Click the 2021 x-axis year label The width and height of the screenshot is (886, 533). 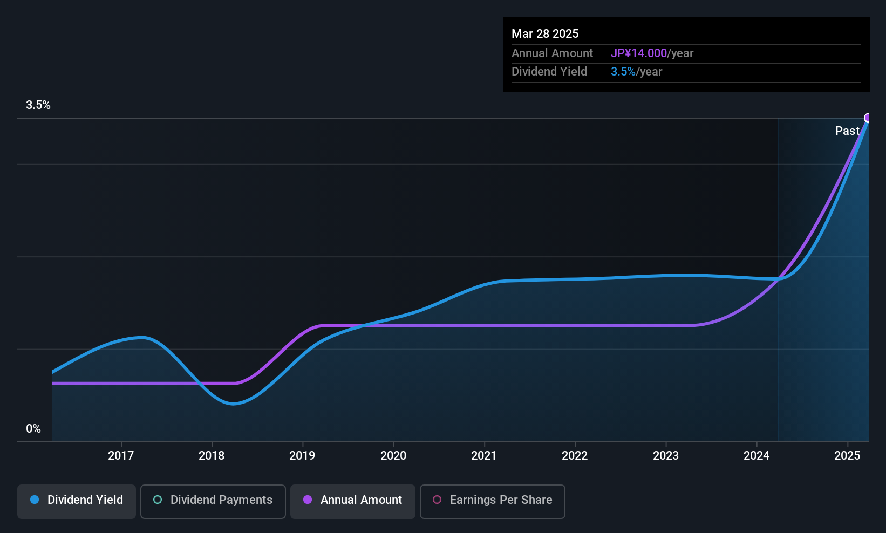(484, 455)
